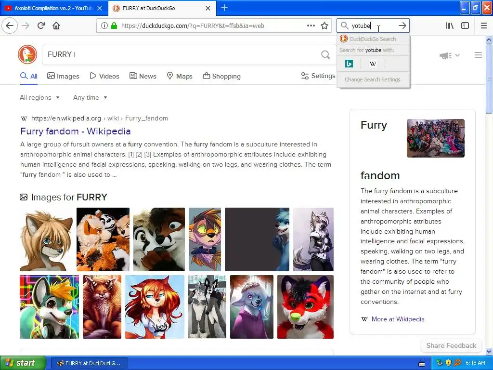Reload the current page
The height and width of the screenshot is (370, 493).
pyautogui.click(x=41, y=26)
